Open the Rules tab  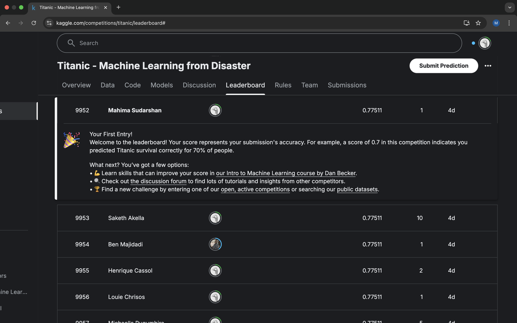pyautogui.click(x=283, y=85)
